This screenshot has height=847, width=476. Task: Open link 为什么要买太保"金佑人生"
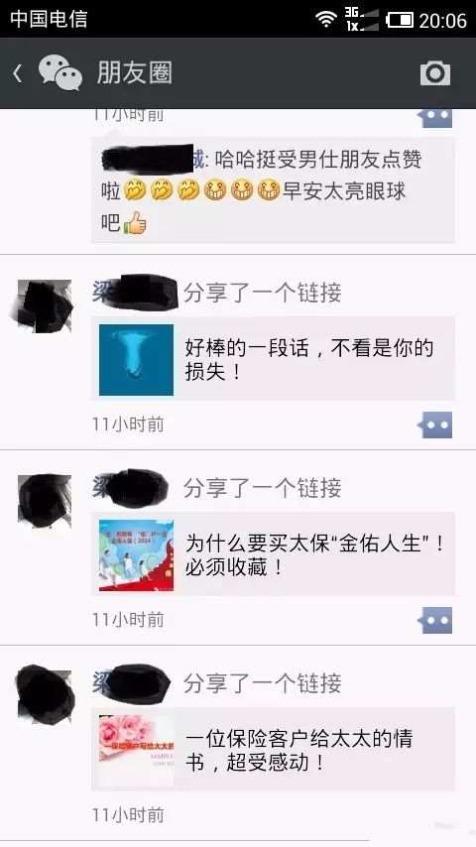pyautogui.click(x=273, y=554)
